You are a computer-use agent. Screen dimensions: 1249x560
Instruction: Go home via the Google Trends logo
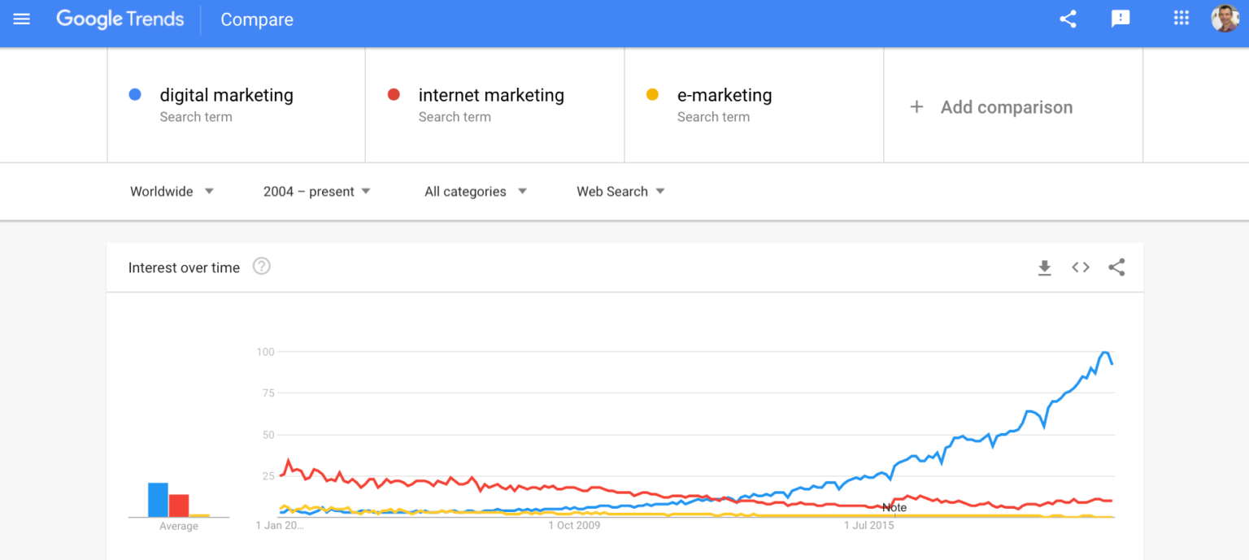tap(120, 20)
